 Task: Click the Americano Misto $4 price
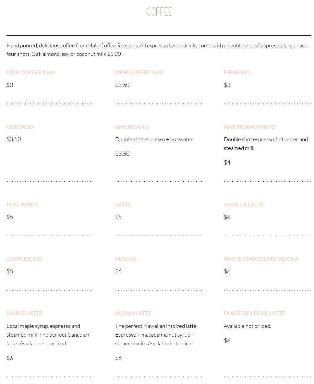[227, 163]
